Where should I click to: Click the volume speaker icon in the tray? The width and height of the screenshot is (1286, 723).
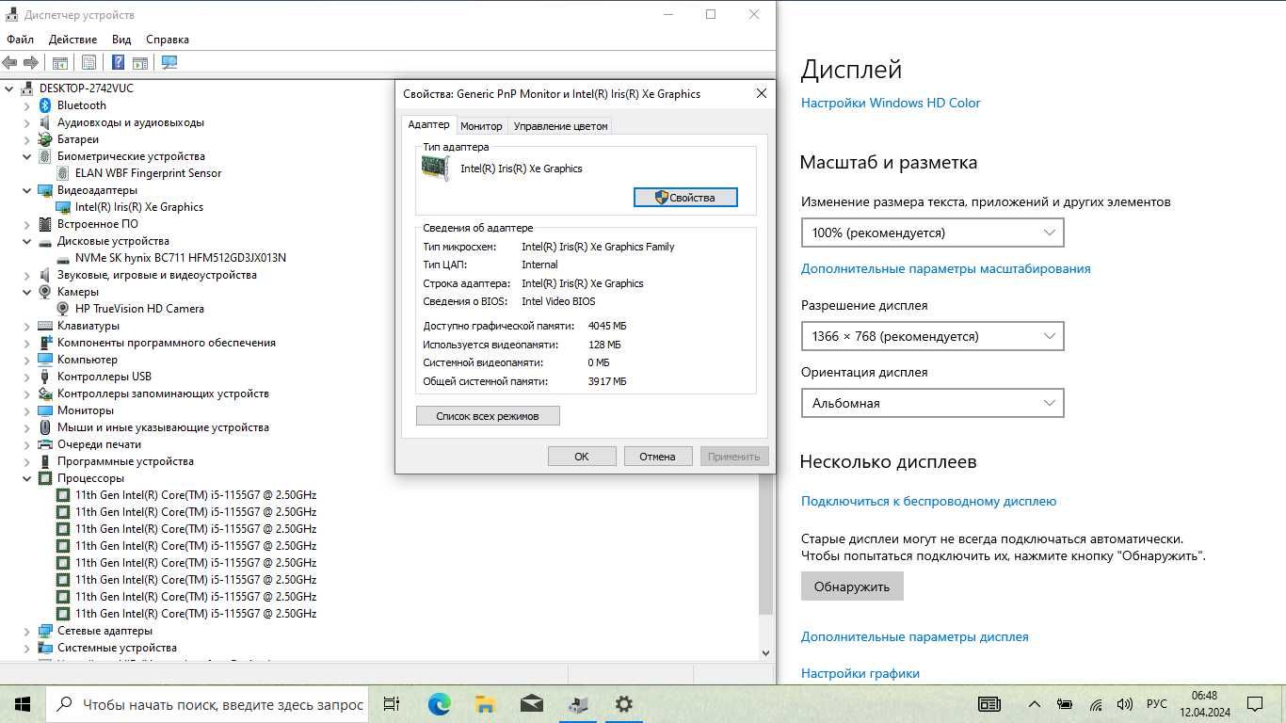click(x=1124, y=704)
